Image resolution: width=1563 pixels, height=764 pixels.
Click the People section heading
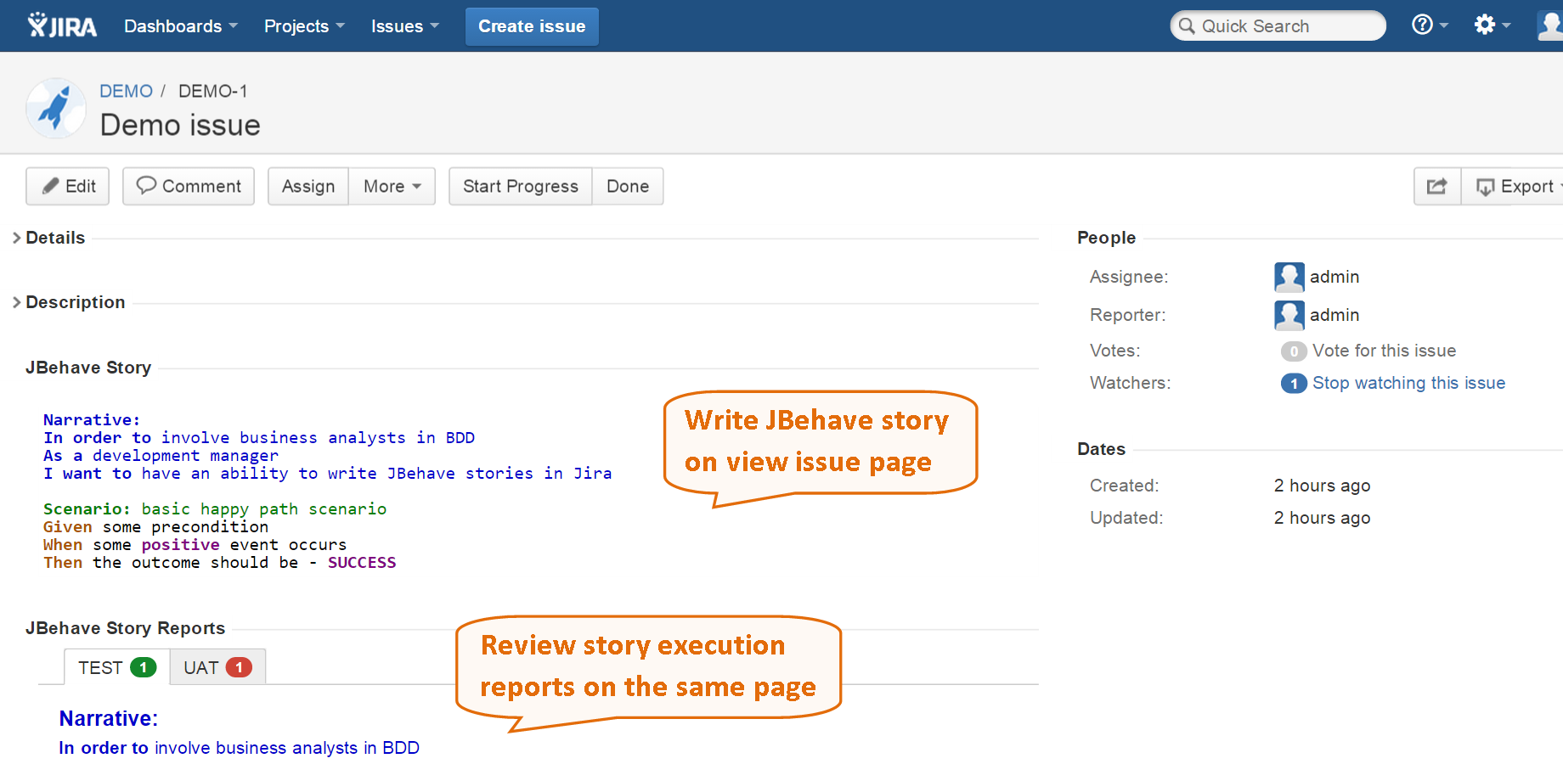(1106, 238)
